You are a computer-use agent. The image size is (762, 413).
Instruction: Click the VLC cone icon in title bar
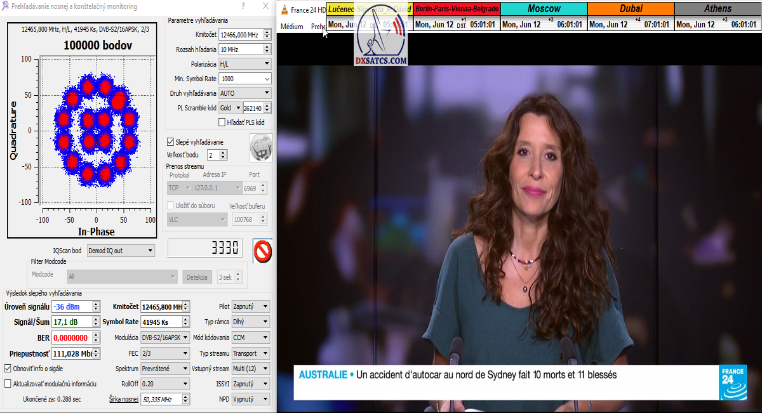tap(285, 10)
